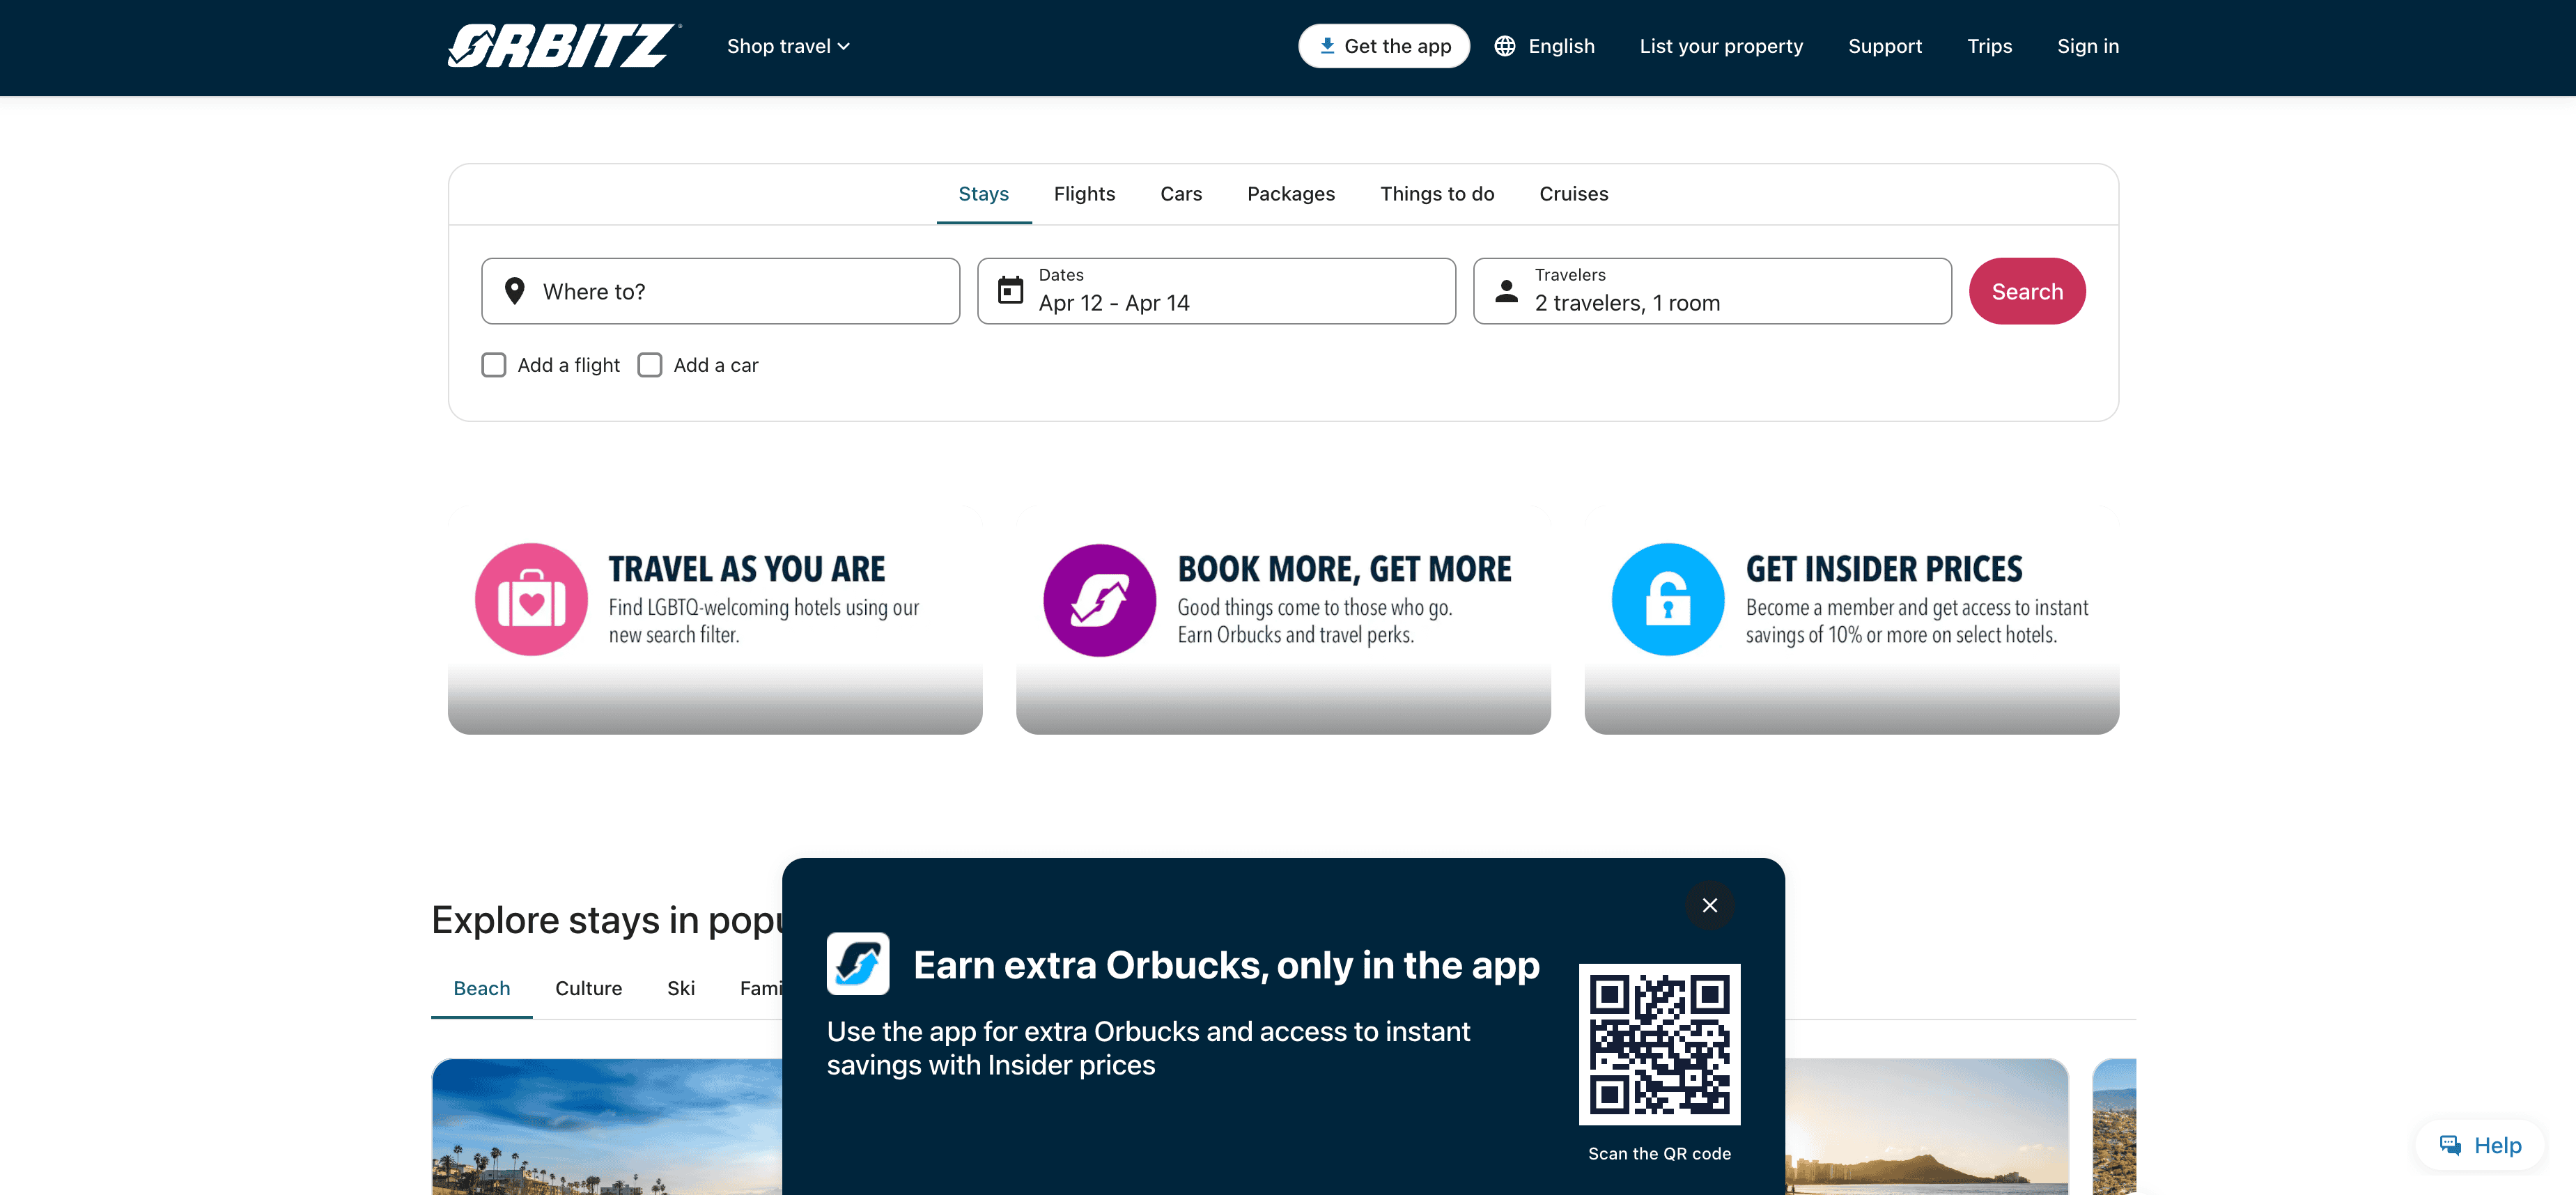Screen dimensions: 2576x1195
Task: Click the red Search button
Action: pyautogui.click(x=2026, y=291)
